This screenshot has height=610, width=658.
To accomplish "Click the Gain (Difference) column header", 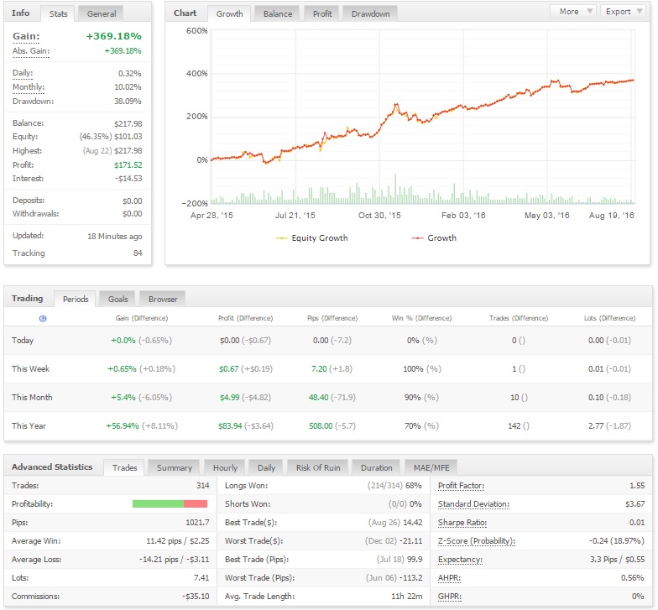I will tap(142, 319).
